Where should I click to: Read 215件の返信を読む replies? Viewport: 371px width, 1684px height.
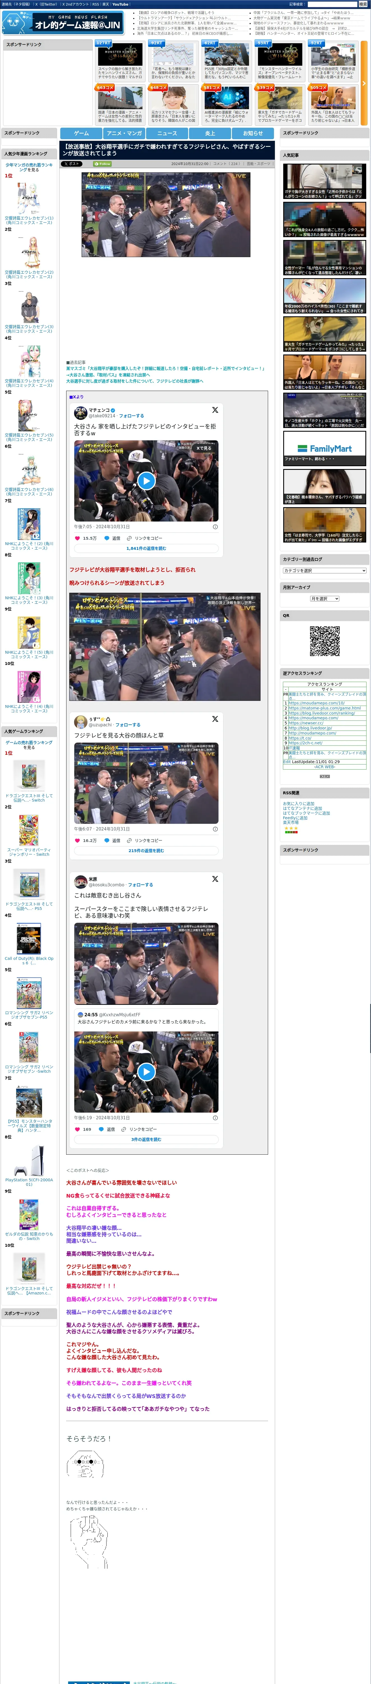click(x=146, y=850)
